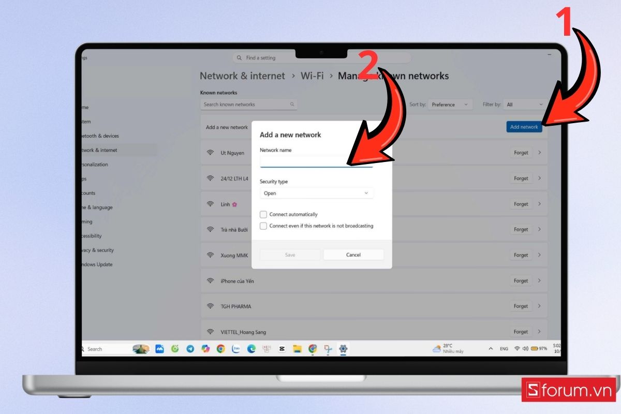Screen dimensions: 621x414
Task: Show hidden icons via the tray chevron
Action: click(x=491, y=349)
